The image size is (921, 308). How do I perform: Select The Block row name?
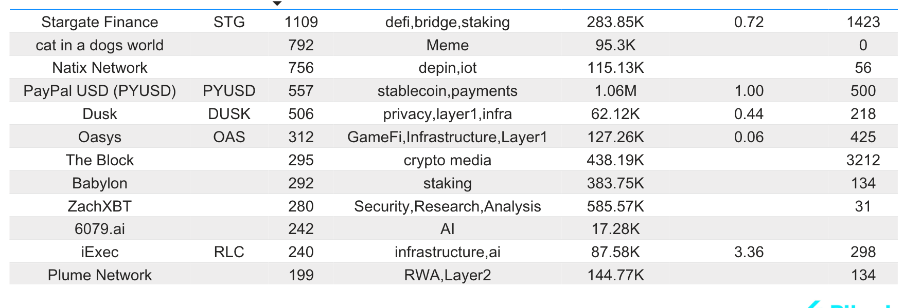pyautogui.click(x=100, y=160)
